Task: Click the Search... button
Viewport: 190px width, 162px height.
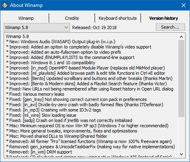Action: pyautogui.click(x=170, y=27)
